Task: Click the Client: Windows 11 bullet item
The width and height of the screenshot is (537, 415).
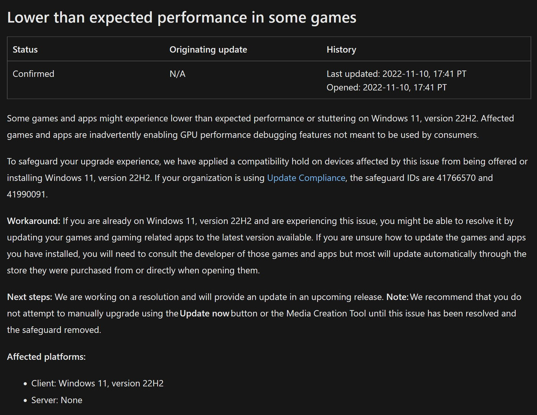Action: [x=97, y=383]
